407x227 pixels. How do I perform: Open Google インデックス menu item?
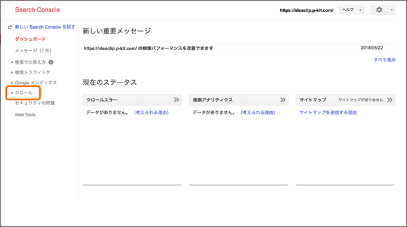tap(35, 82)
